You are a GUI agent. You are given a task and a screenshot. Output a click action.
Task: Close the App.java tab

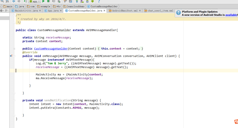tap(61, 11)
